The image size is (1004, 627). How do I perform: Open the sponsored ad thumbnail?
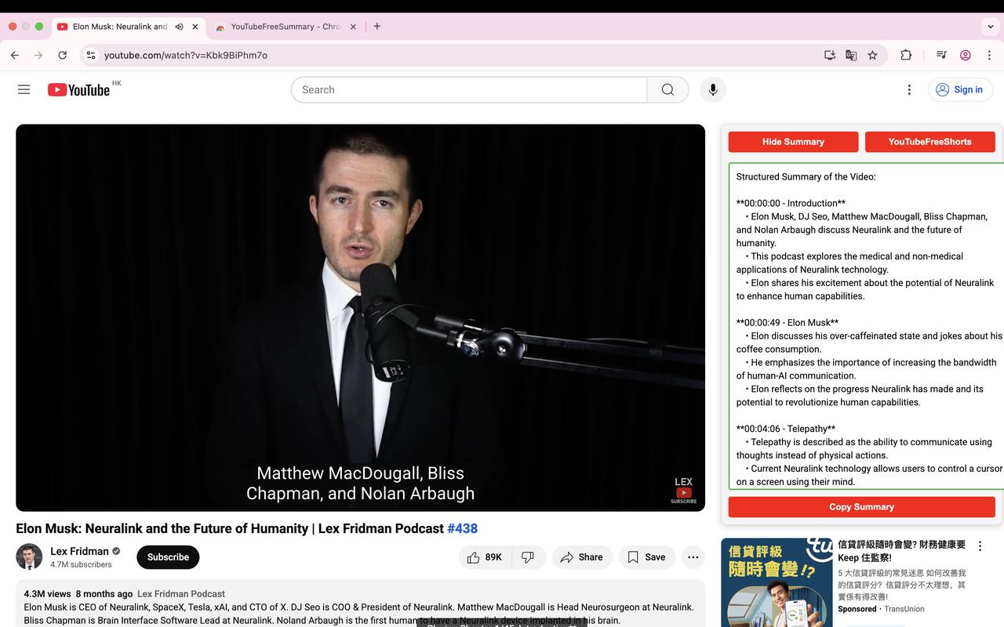[x=777, y=582]
